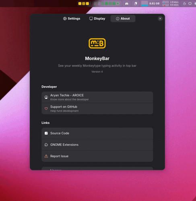Open the GNOME Extensions link
Image resolution: width=196 pixels, height=201 pixels.
[x=97, y=144]
